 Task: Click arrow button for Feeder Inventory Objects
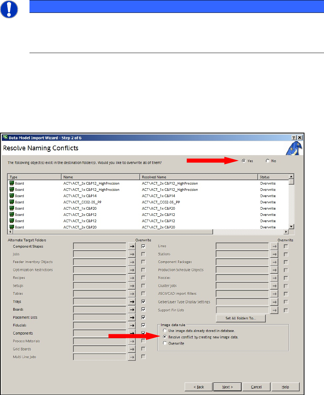pyautogui.click(x=132, y=262)
